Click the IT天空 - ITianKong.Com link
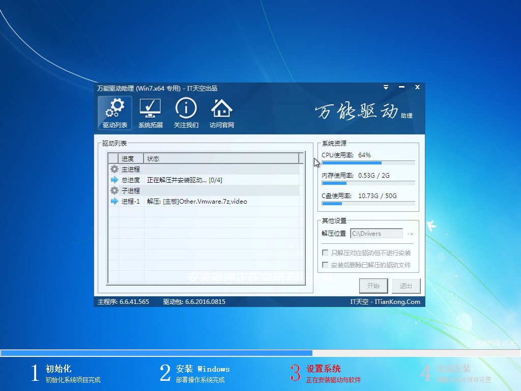The image size is (521, 391). pos(385,302)
